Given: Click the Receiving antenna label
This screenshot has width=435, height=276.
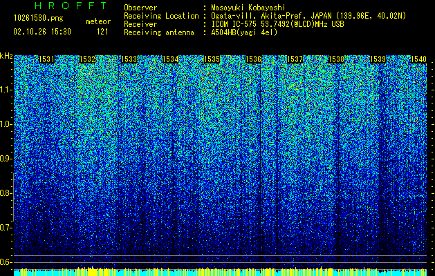Looking at the screenshot, I should (159, 32).
